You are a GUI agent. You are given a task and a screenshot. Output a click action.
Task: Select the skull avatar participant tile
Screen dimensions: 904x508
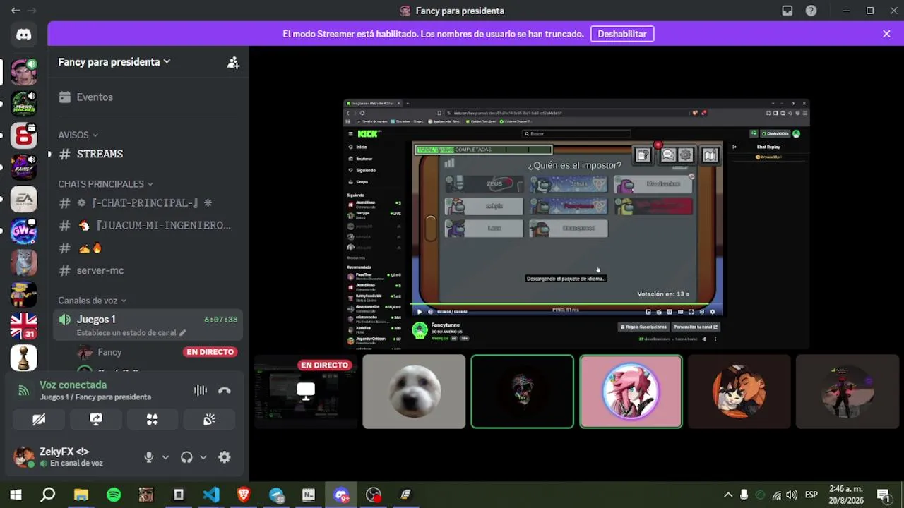[523, 392]
